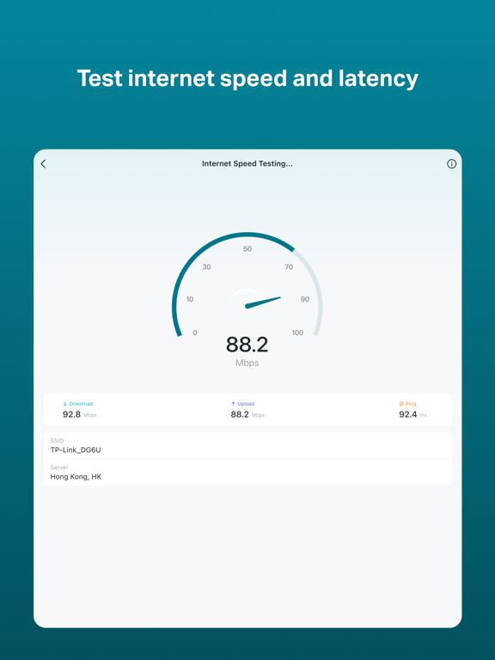Click the Download 92.8 value

click(x=71, y=414)
